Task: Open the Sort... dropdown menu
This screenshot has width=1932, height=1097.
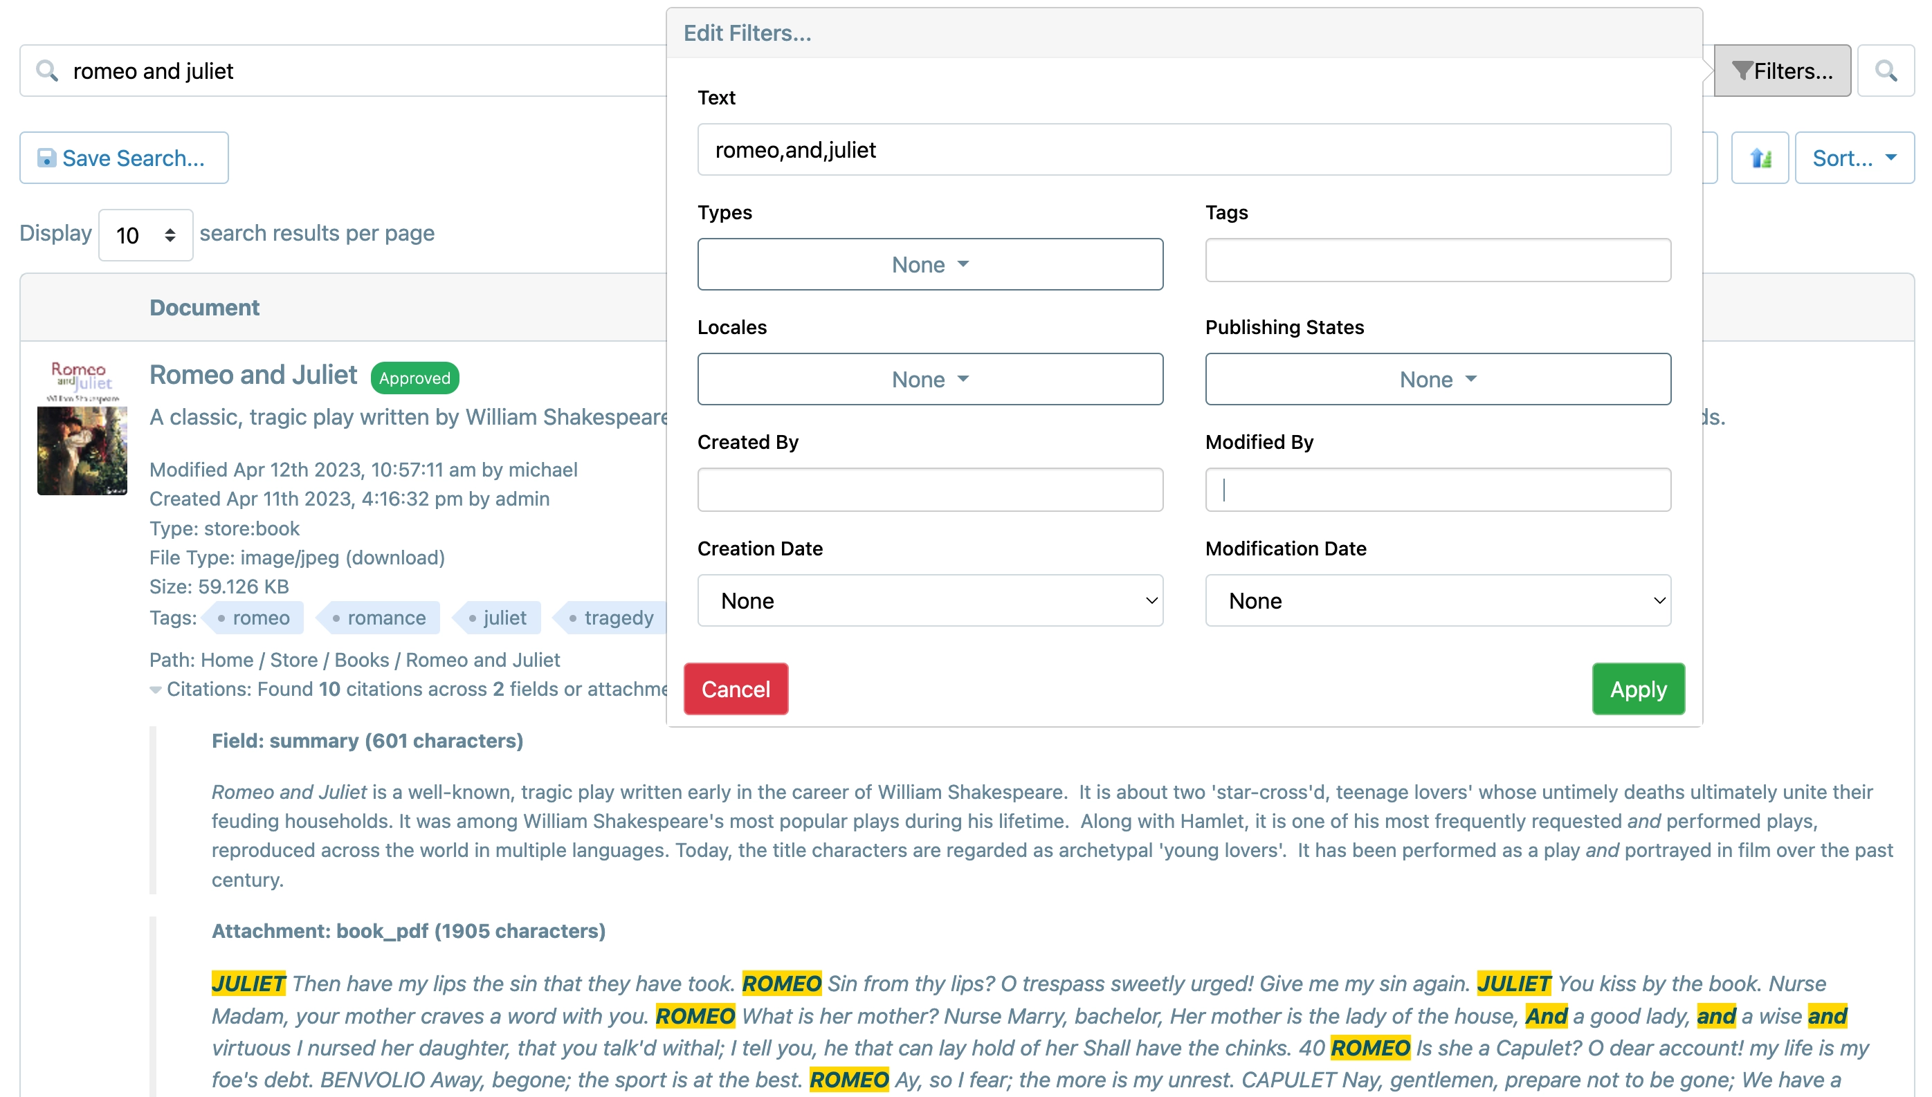Action: [x=1854, y=158]
